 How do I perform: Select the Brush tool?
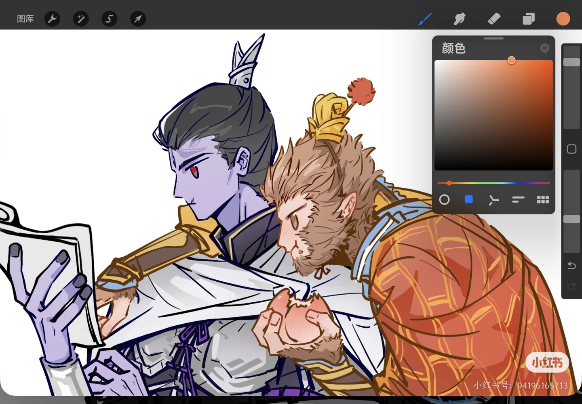[x=425, y=19]
